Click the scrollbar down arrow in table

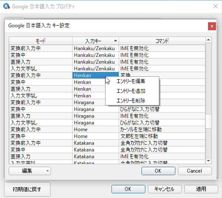click(208, 161)
